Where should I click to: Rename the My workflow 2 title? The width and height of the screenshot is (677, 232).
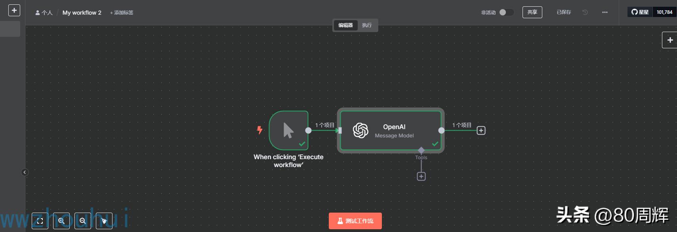click(82, 13)
